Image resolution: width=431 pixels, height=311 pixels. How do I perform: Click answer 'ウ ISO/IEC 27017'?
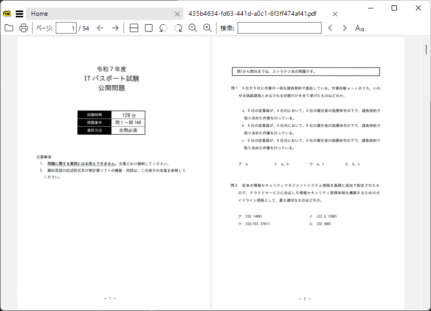click(254, 224)
